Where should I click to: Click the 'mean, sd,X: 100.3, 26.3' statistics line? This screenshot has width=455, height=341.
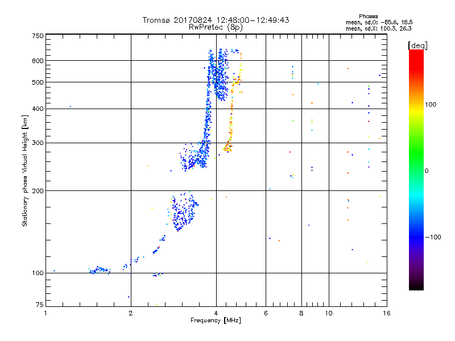(378, 28)
